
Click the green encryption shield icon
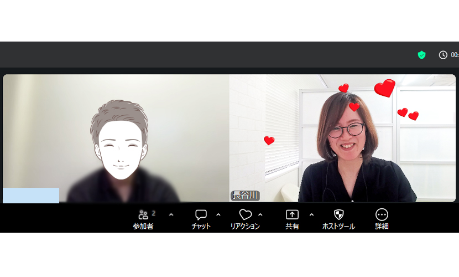tap(421, 55)
